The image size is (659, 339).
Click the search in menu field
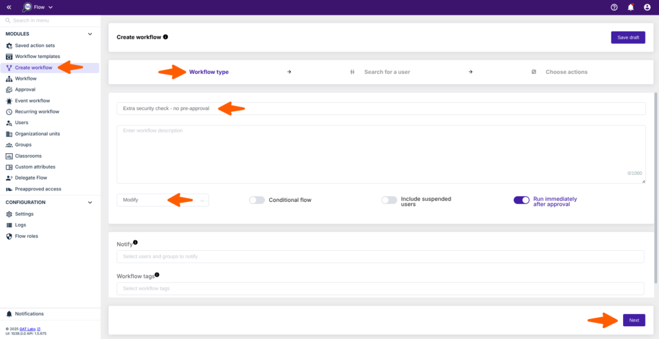coord(50,20)
